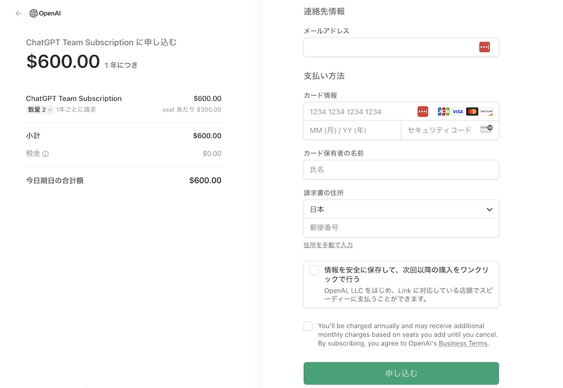The width and height of the screenshot is (563, 388).
Task: Click the 住所を手動で入力 link
Action: (x=328, y=245)
